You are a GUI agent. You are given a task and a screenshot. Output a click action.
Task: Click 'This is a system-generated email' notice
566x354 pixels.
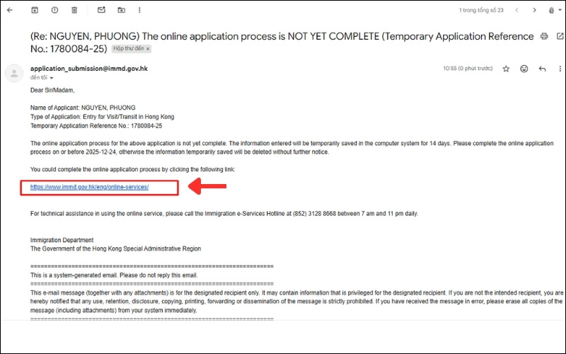click(x=114, y=275)
